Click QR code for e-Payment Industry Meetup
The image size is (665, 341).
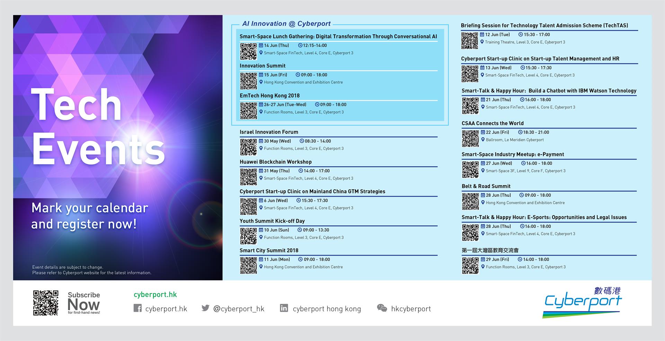click(x=470, y=169)
